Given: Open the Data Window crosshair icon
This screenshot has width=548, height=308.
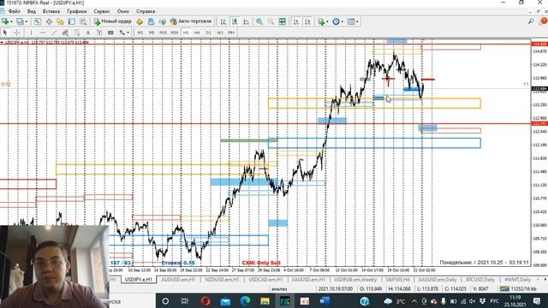Looking at the screenshot, I should 49,21.
